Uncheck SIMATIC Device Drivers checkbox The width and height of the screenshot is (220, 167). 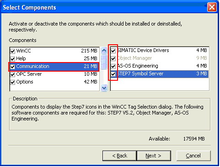click(x=113, y=51)
